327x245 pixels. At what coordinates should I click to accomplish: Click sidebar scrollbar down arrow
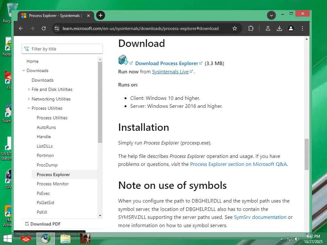(x=100, y=216)
